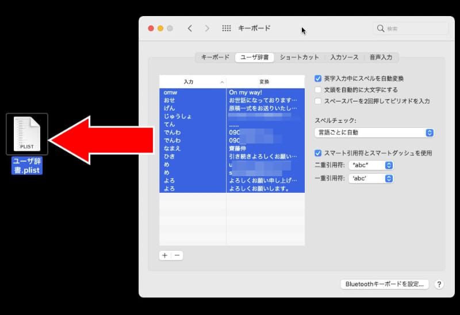The height and width of the screenshot is (315, 460).
Task: Remove entry with minus button
Action: coord(177,255)
